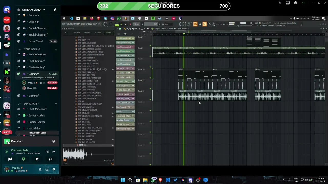Select the playlist zoom tool
This screenshot has width=328, height=184.
point(145,28)
